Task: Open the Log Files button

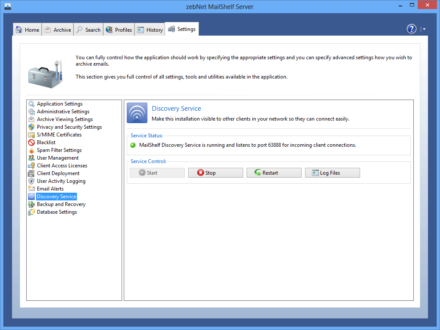Action: 332,173
